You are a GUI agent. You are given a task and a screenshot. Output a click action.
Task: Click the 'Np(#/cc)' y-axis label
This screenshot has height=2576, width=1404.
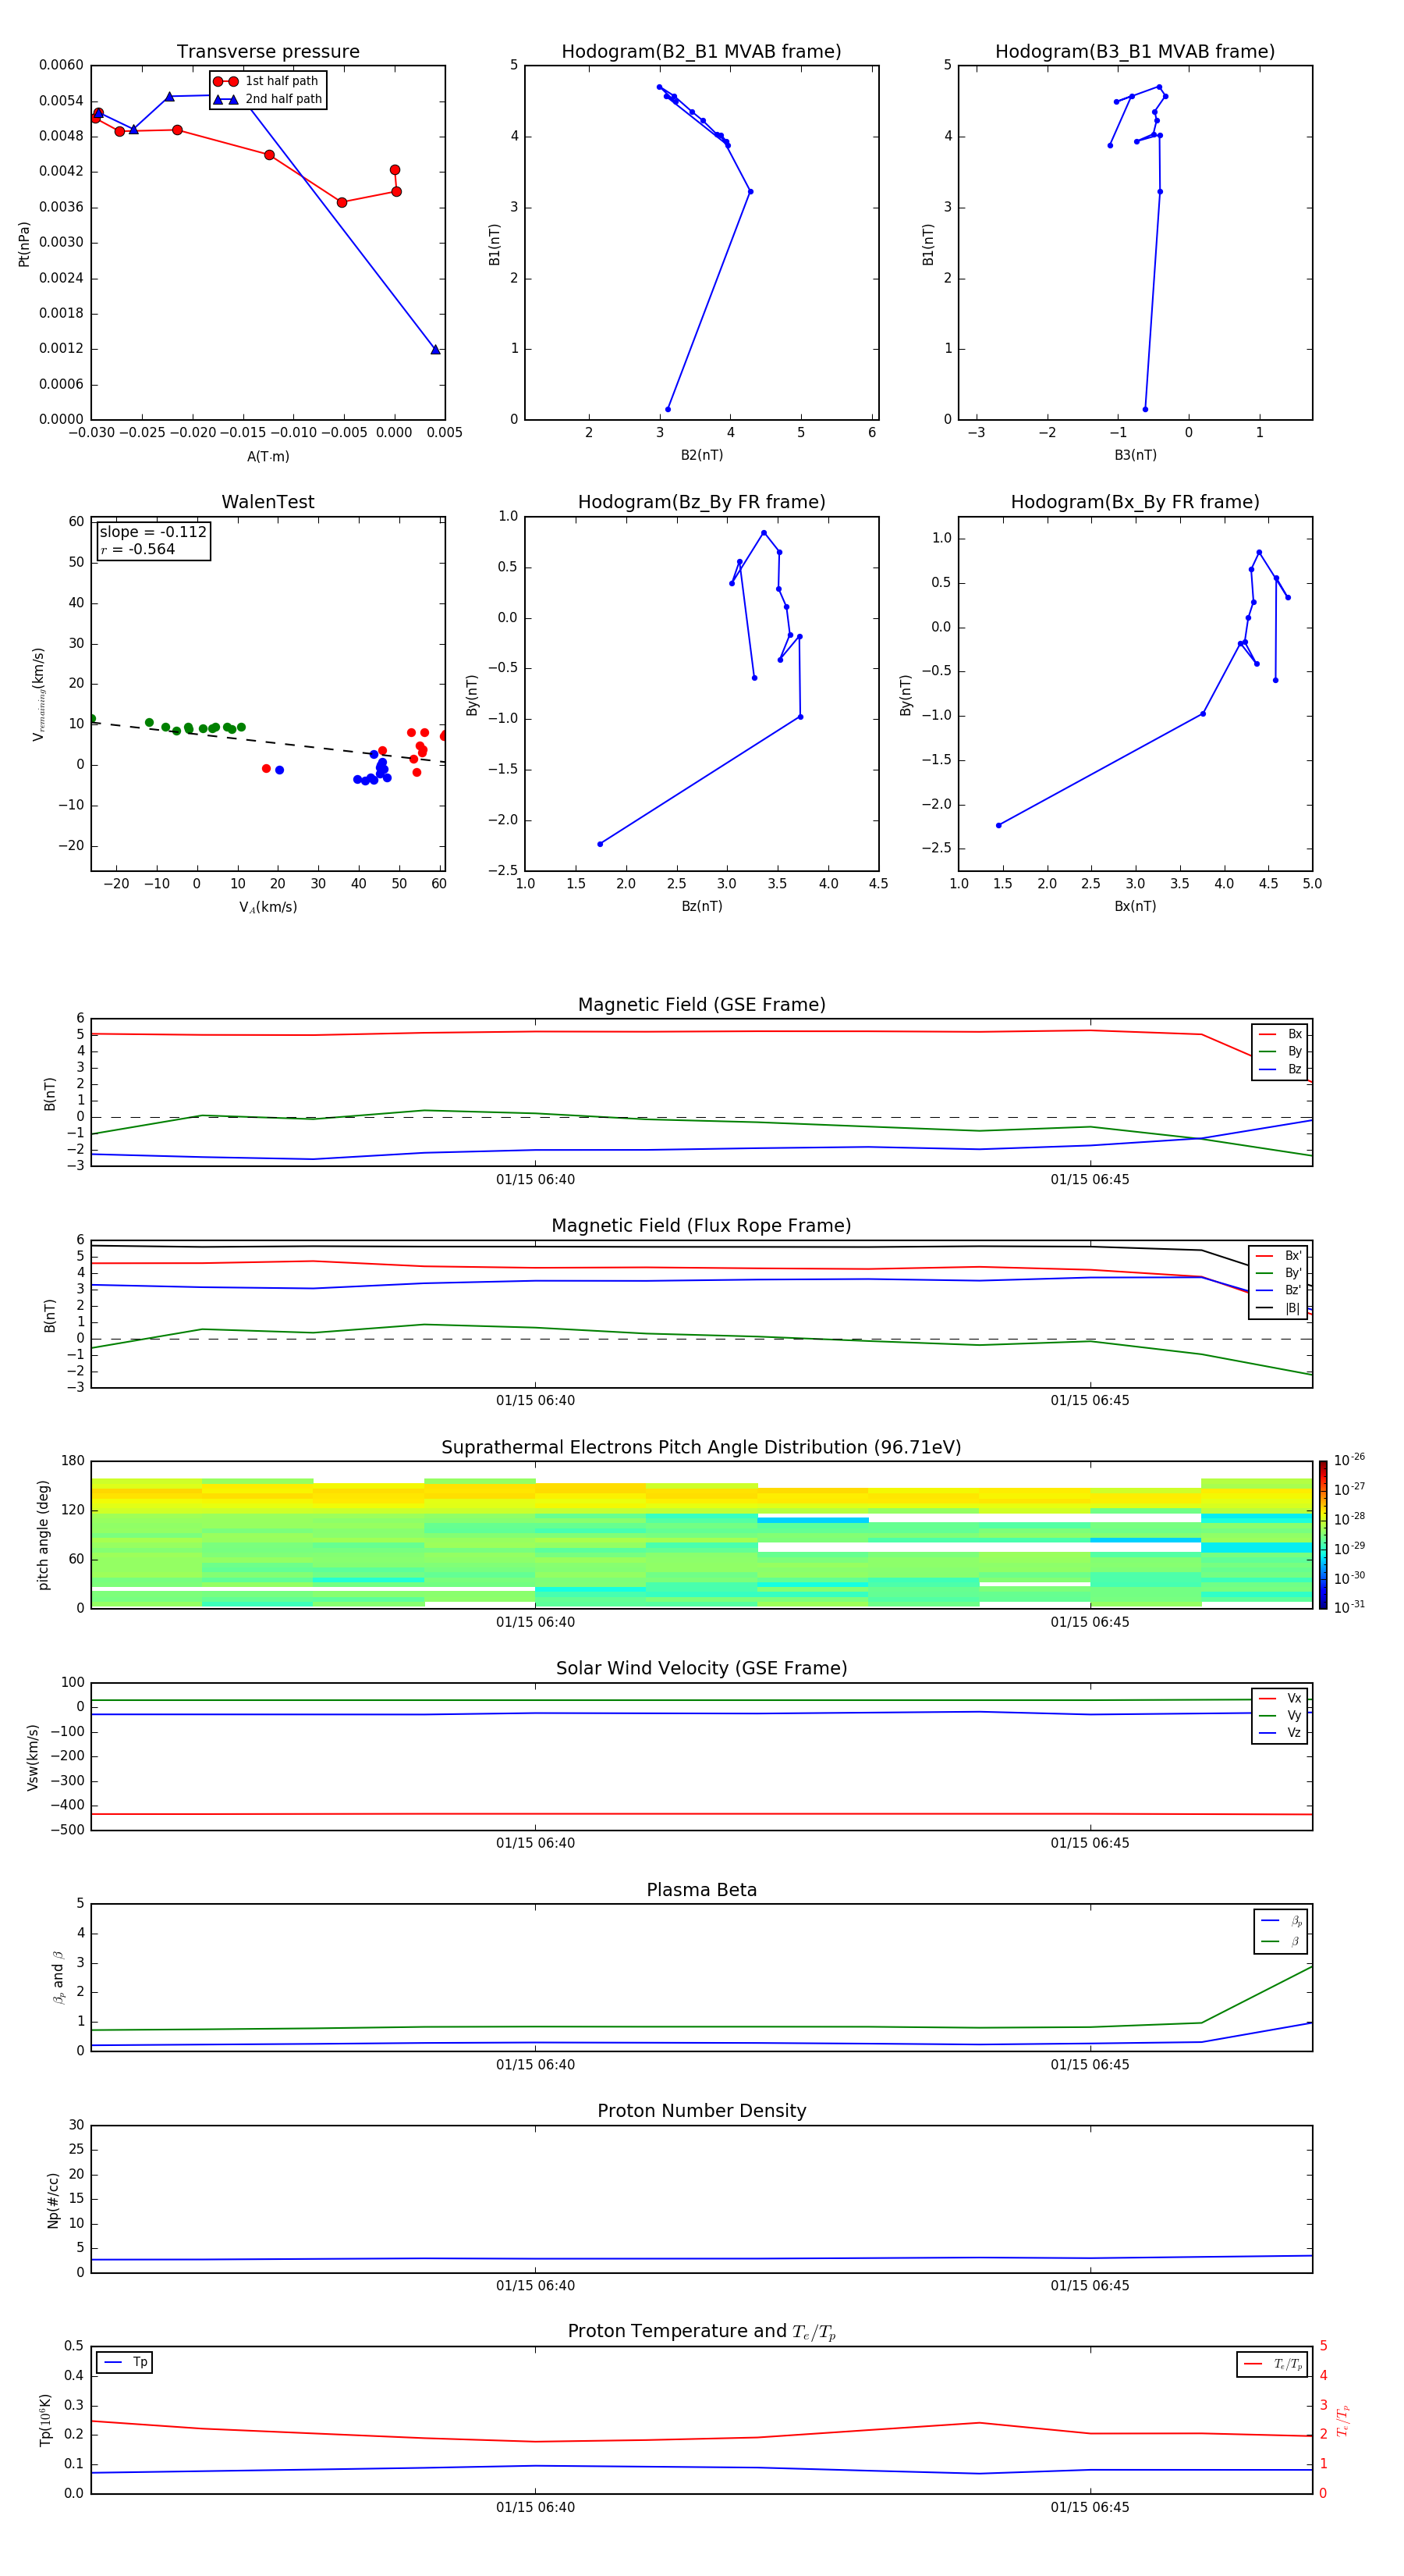pos(52,2200)
